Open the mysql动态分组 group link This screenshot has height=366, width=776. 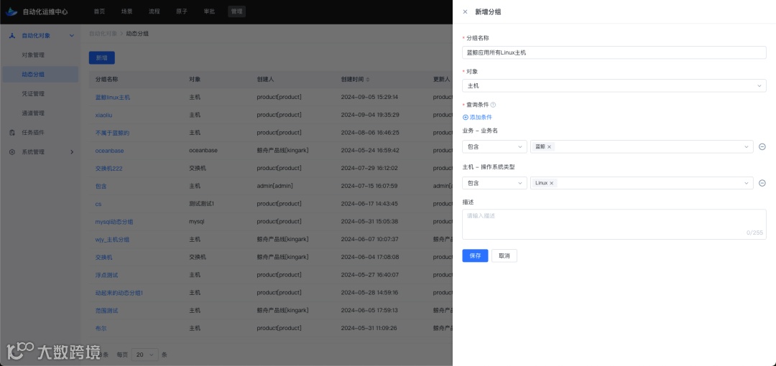tap(114, 222)
